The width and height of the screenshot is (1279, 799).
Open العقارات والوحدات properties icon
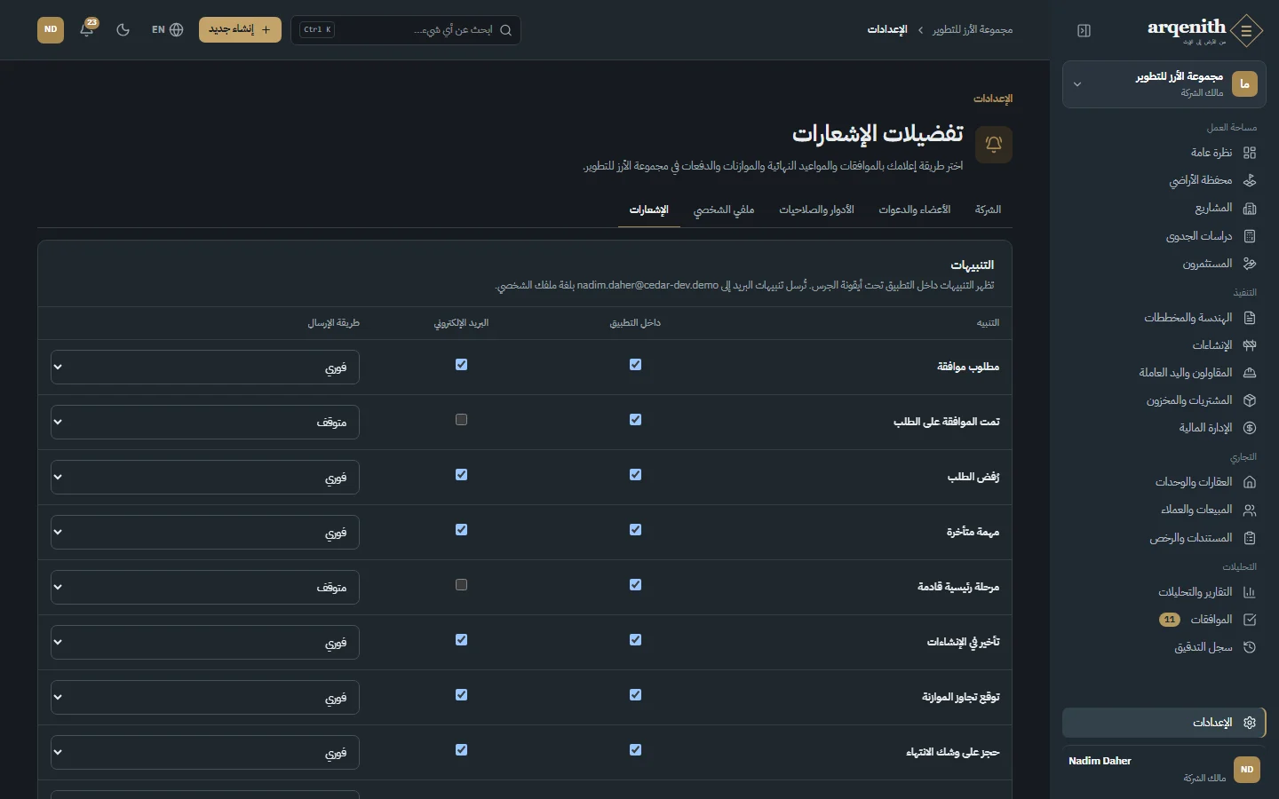1250,482
